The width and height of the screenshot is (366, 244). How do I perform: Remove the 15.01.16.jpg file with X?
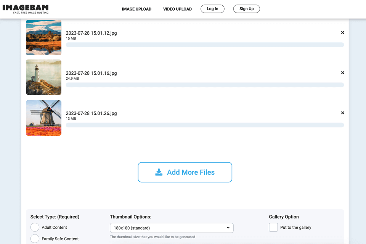point(342,73)
